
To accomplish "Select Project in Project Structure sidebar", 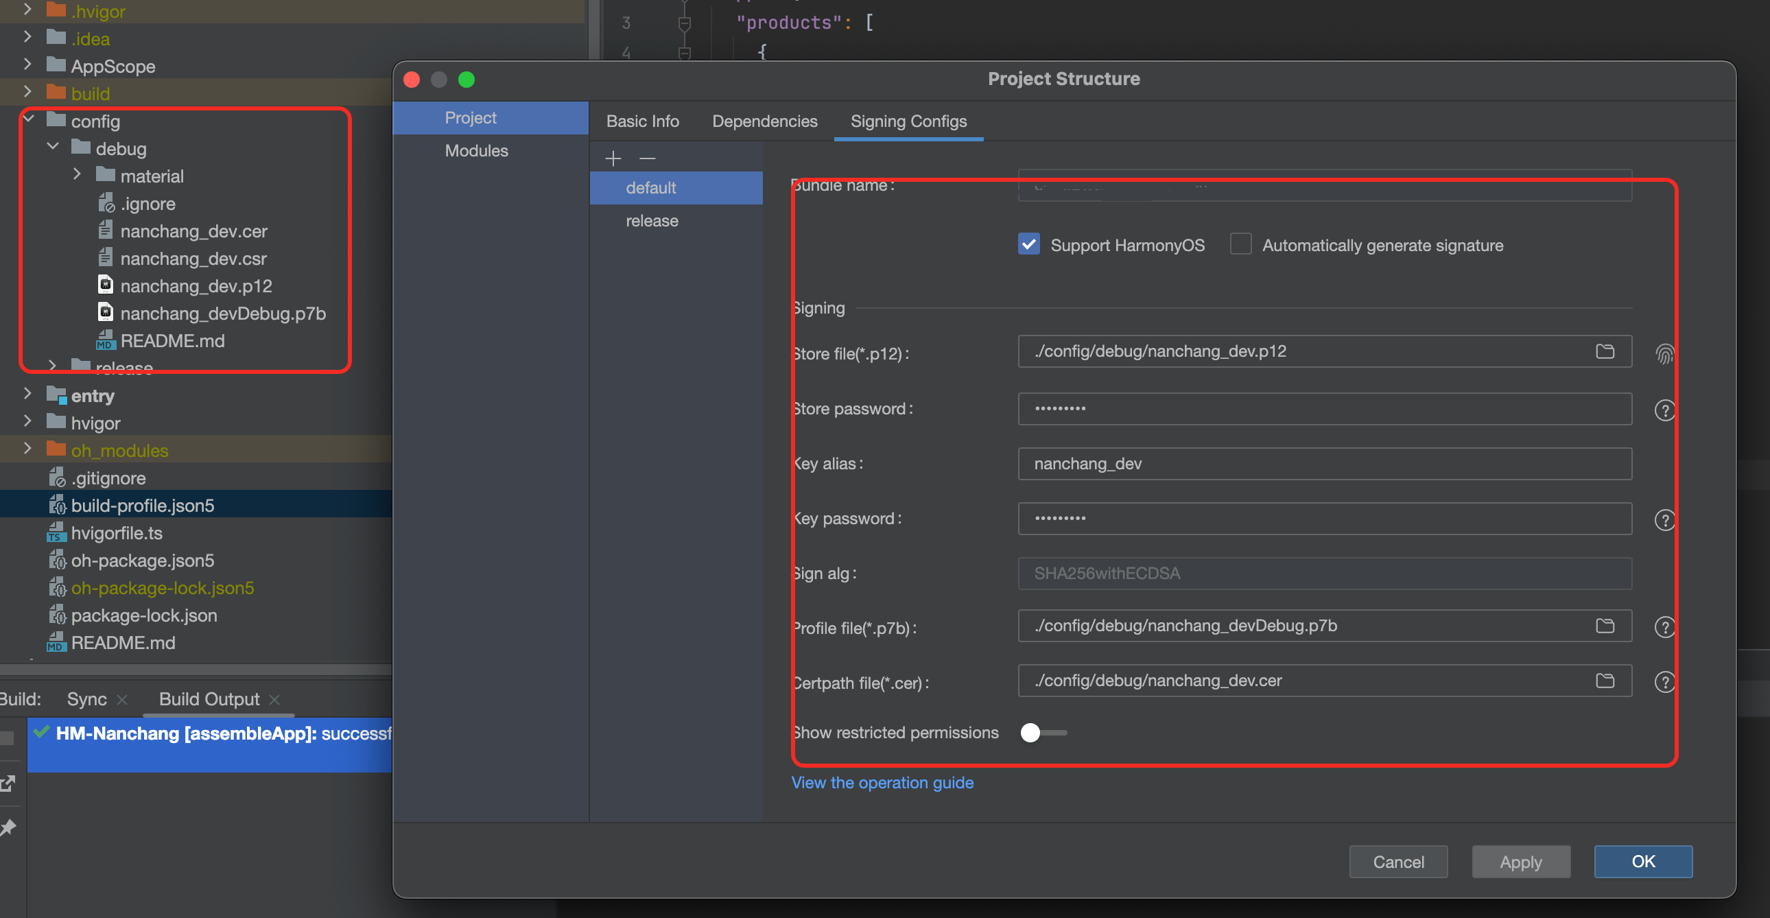I will point(491,117).
